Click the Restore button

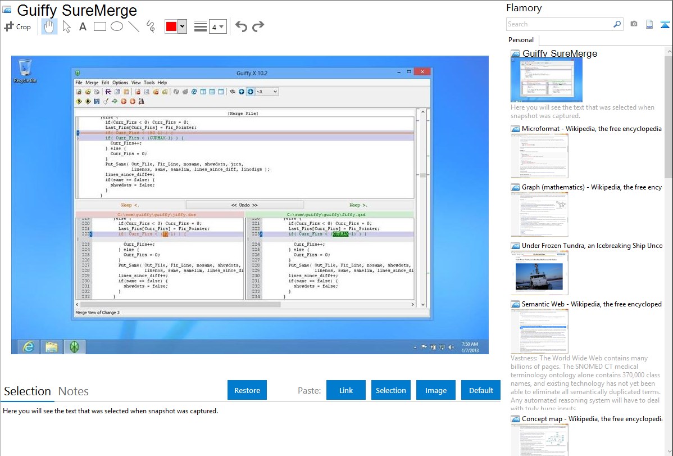[x=247, y=390]
